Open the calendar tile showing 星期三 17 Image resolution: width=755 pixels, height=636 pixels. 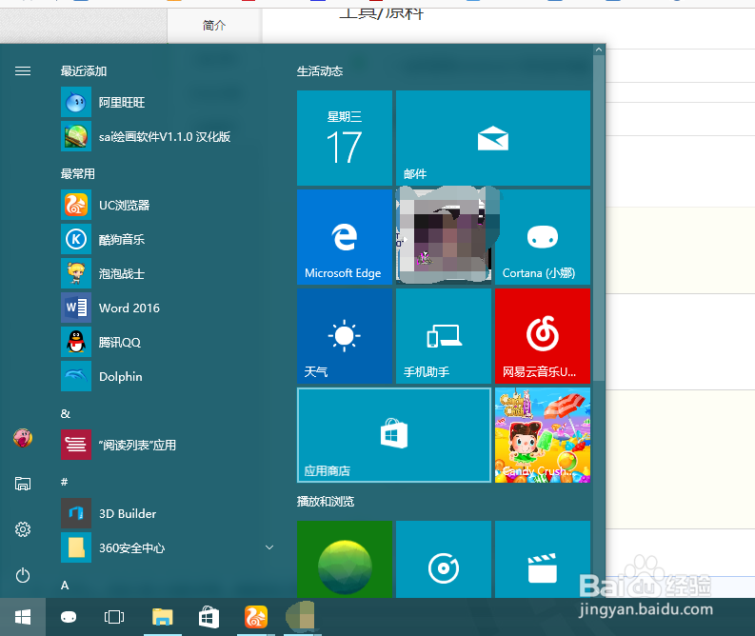click(x=345, y=138)
